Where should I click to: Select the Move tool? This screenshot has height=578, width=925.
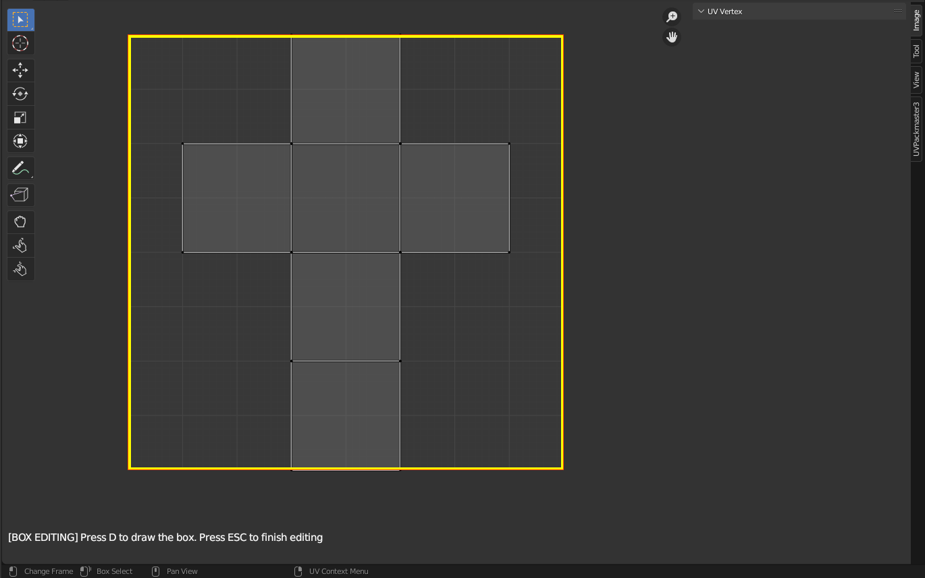point(20,69)
